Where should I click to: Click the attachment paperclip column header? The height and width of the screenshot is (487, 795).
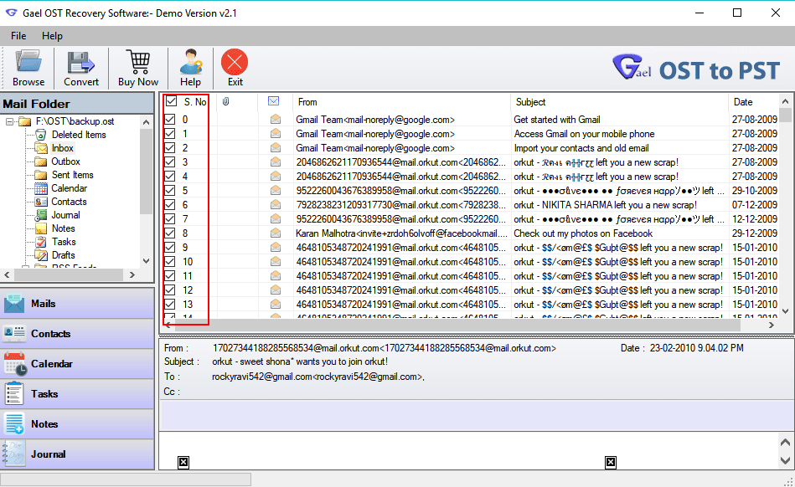226,101
